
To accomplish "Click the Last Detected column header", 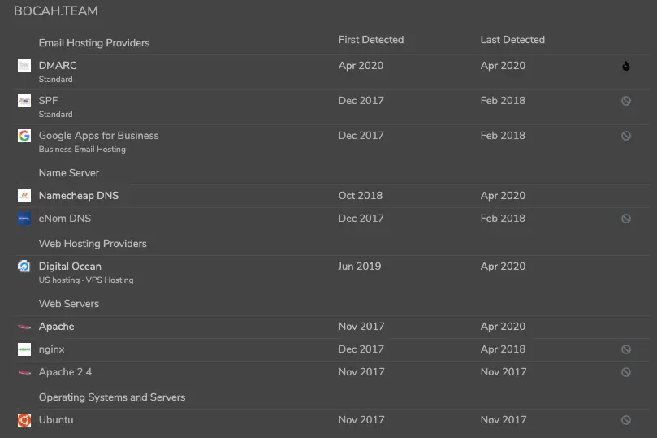I will pos(512,40).
